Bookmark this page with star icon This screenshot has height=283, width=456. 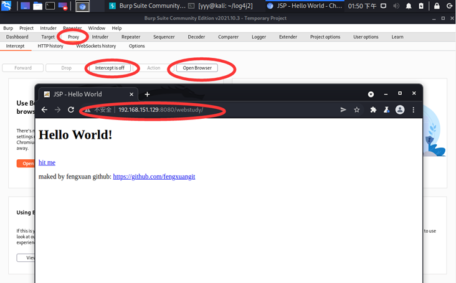click(x=357, y=109)
